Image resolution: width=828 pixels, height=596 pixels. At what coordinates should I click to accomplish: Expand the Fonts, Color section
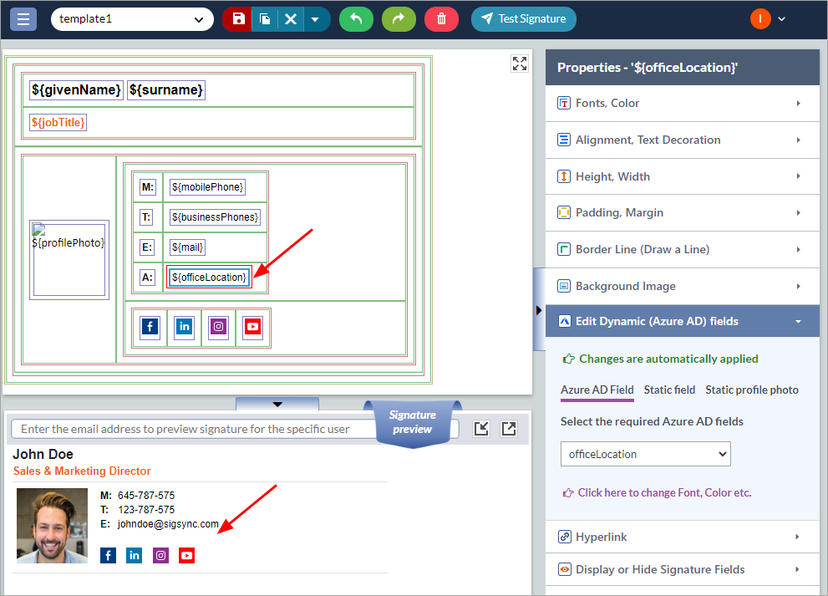tap(682, 103)
